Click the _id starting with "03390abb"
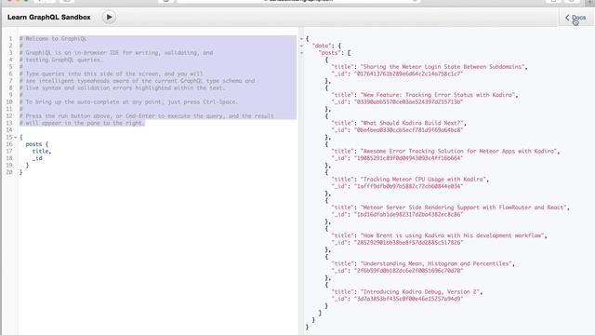The height and width of the screenshot is (335, 595). [408, 101]
